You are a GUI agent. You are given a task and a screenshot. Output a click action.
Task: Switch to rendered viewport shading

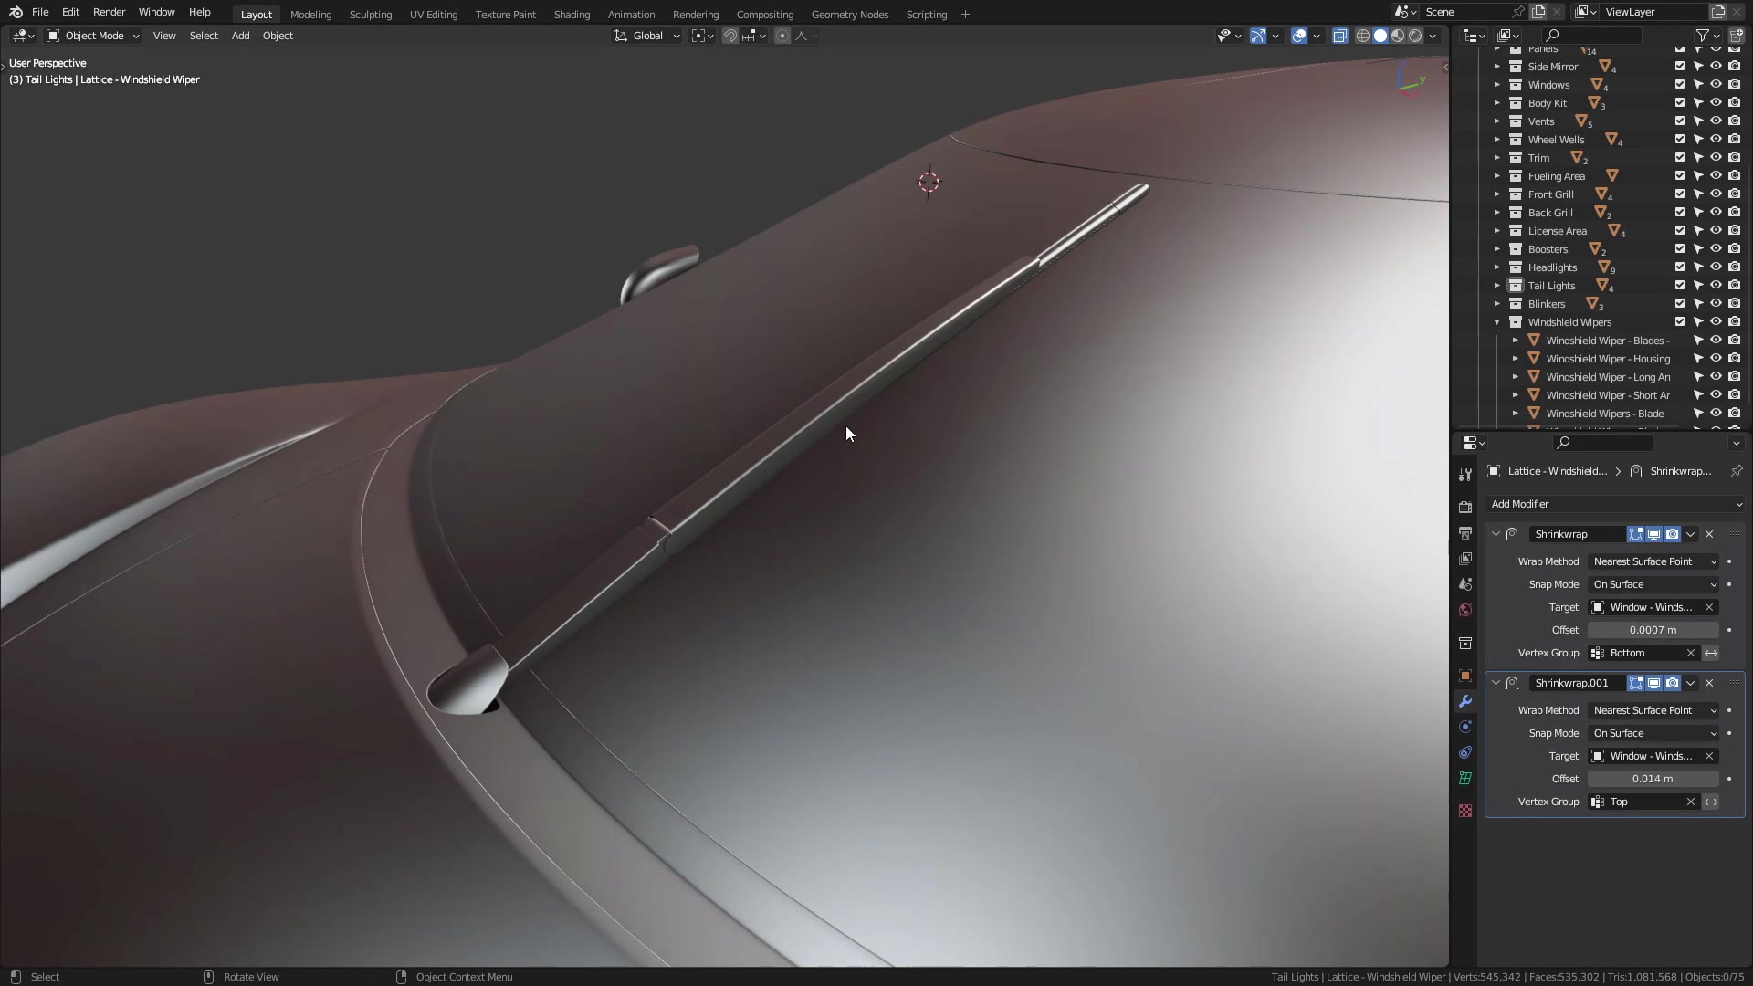click(x=1415, y=36)
